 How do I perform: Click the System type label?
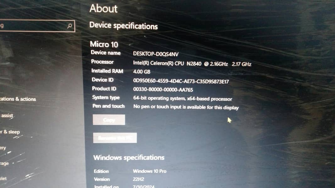106,97
